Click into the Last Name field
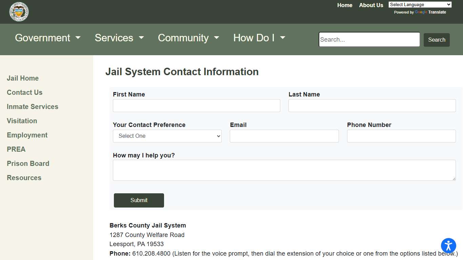 [372, 106]
